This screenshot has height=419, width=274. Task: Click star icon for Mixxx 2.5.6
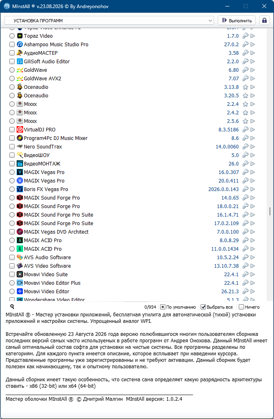(245, 121)
